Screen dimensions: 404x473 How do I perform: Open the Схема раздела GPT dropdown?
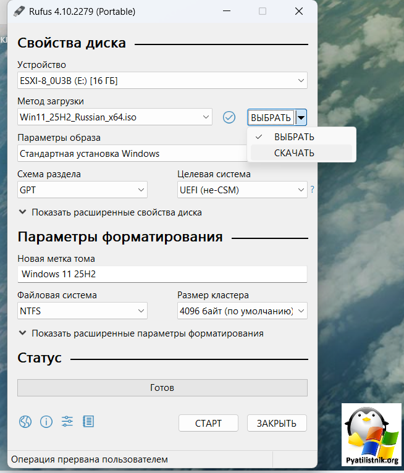[82, 190]
